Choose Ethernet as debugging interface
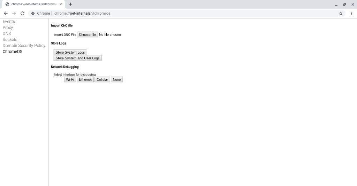357x186 pixels. (x=85, y=79)
